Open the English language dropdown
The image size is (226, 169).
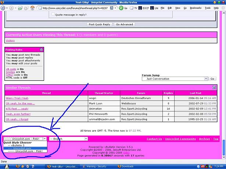tap(68, 139)
